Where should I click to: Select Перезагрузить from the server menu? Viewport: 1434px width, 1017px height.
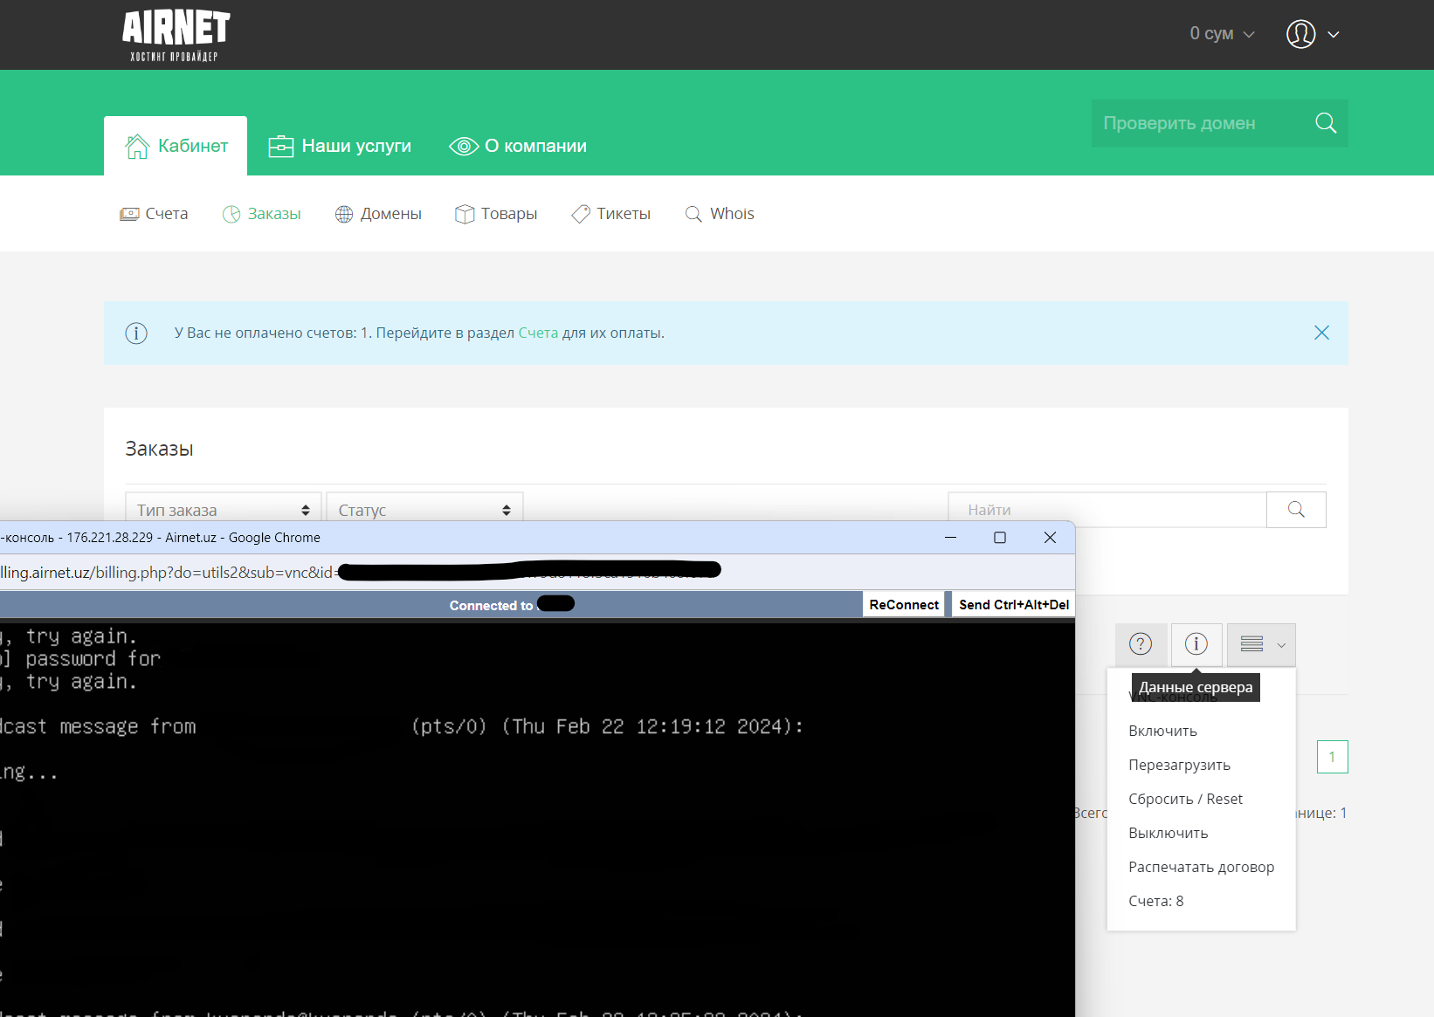click(x=1179, y=765)
